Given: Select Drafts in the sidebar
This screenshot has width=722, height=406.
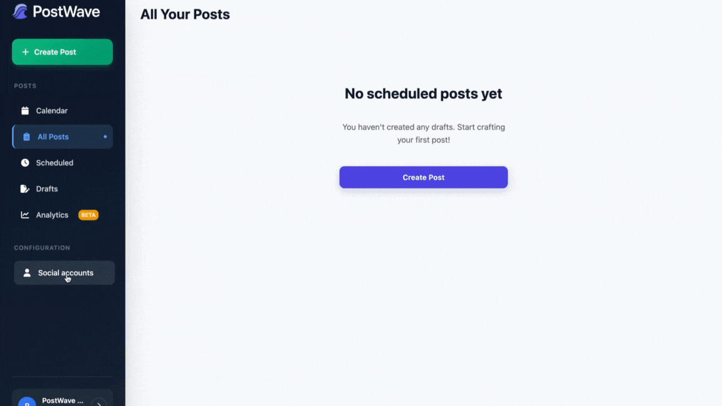Looking at the screenshot, I should point(47,189).
